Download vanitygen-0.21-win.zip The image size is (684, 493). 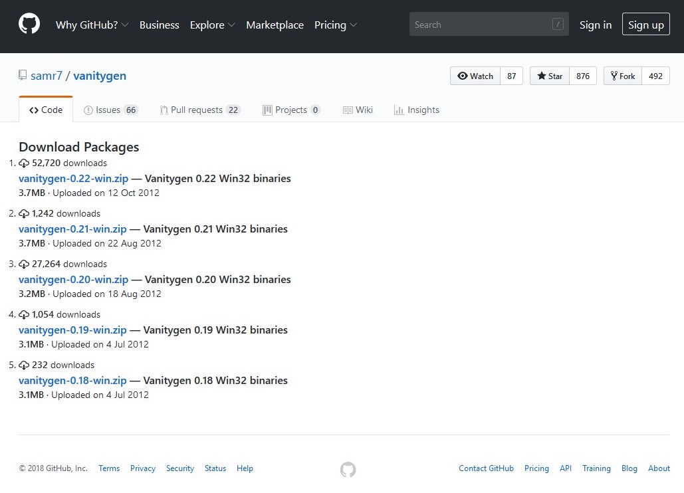click(x=72, y=229)
